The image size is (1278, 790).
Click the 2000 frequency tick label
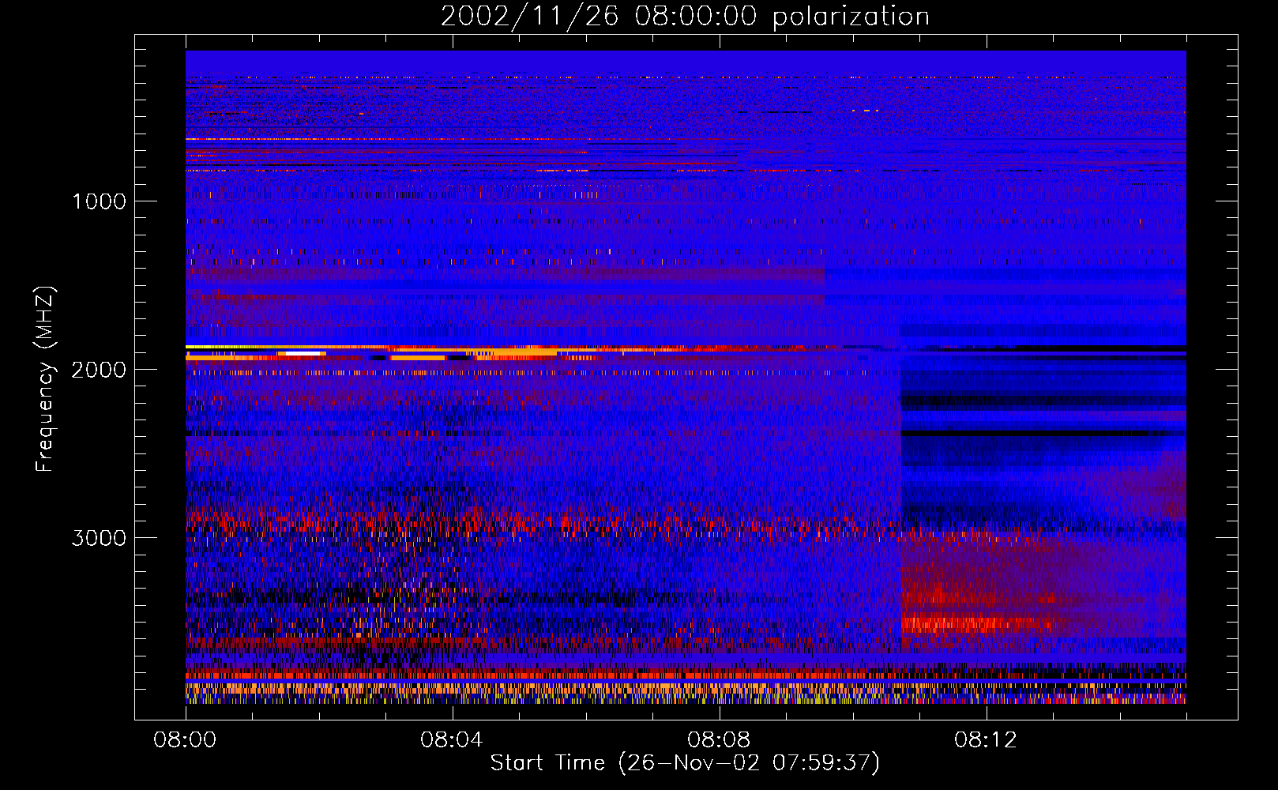(100, 370)
